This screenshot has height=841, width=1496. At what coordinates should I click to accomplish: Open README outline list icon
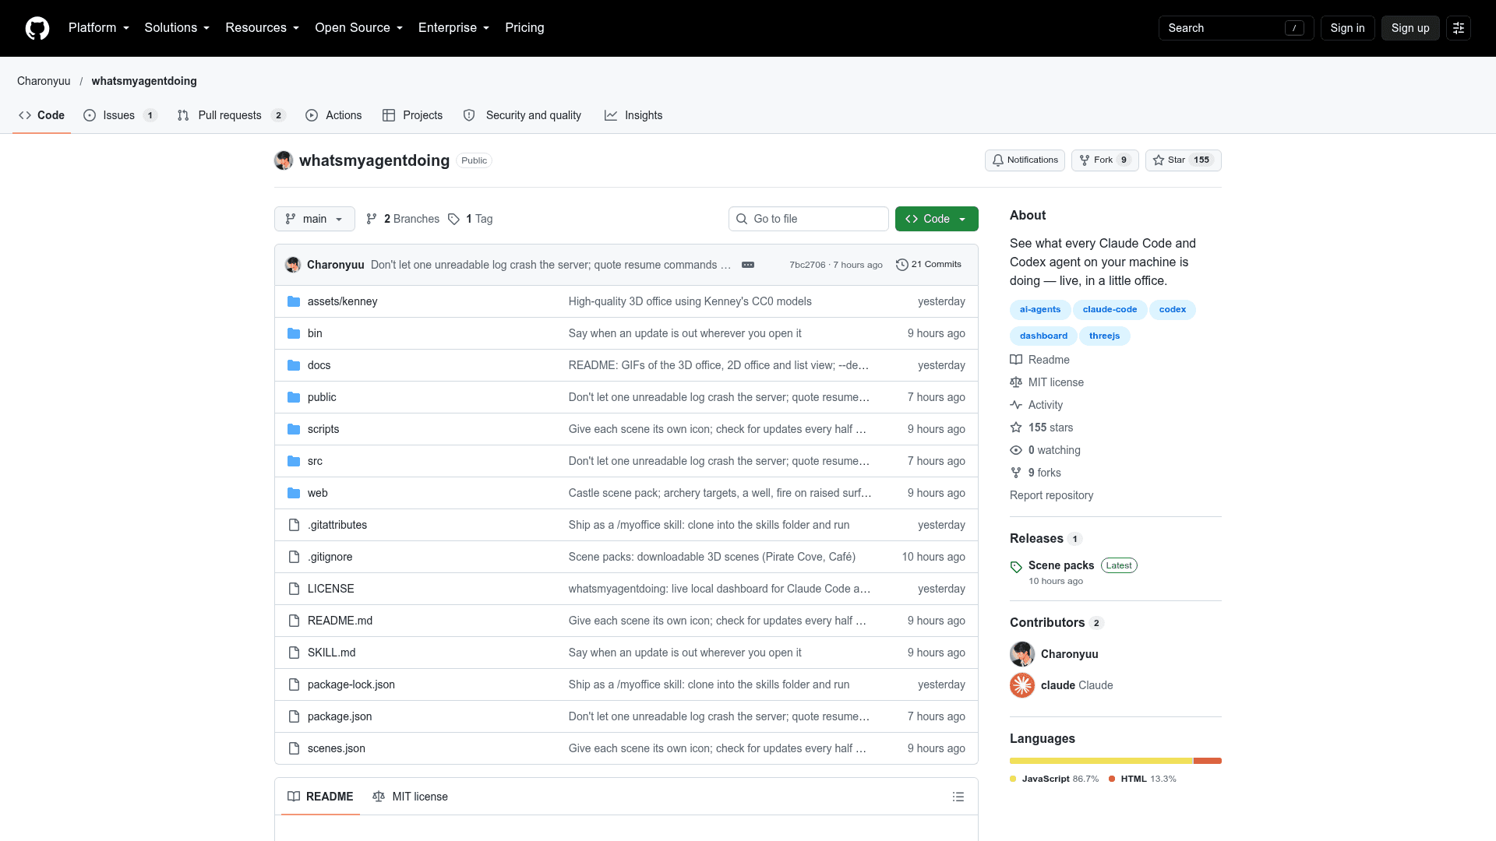click(958, 797)
